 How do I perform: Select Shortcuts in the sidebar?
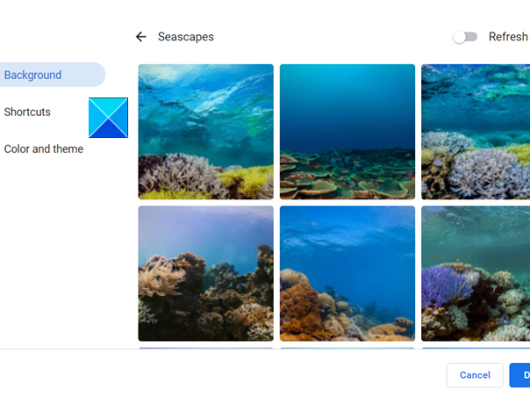(x=27, y=112)
